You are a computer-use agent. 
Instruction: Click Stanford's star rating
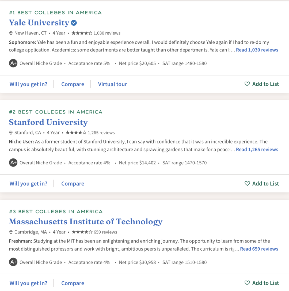pos(76,133)
